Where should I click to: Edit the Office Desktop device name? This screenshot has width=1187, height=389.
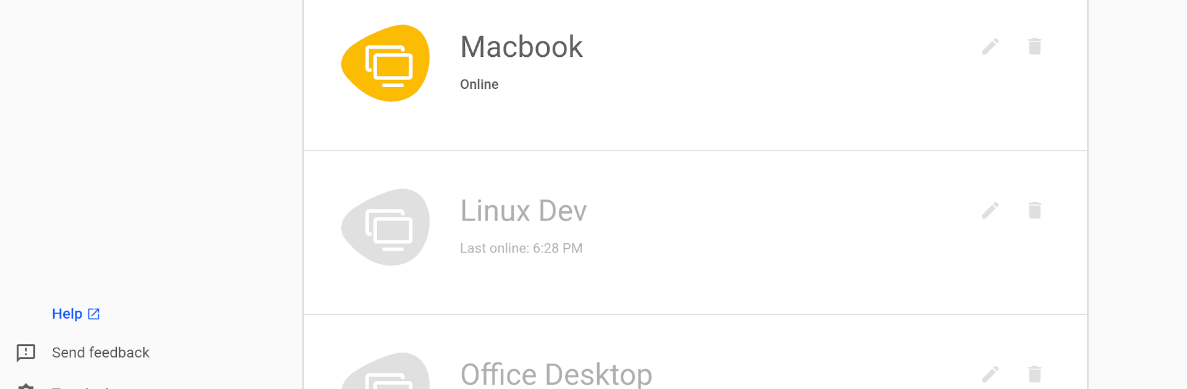(990, 374)
